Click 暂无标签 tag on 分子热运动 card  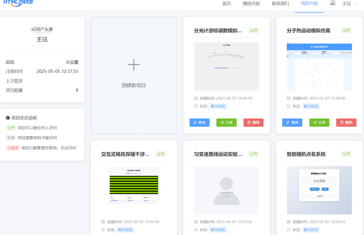tap(311, 106)
